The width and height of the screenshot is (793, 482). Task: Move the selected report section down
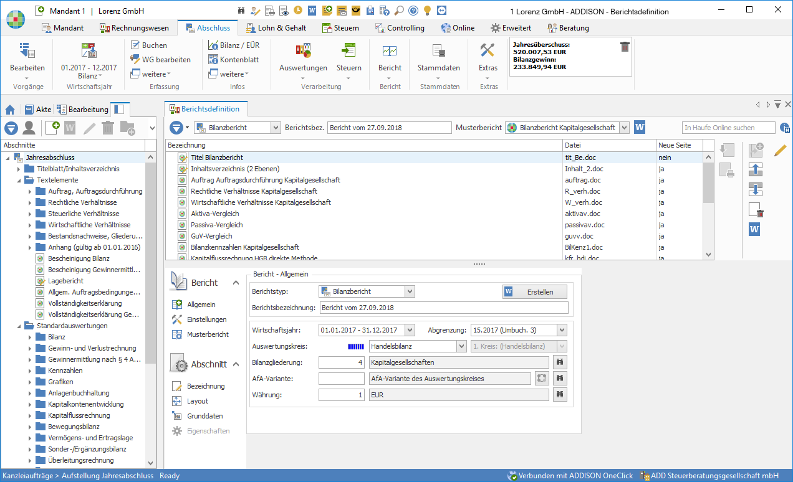(x=756, y=189)
